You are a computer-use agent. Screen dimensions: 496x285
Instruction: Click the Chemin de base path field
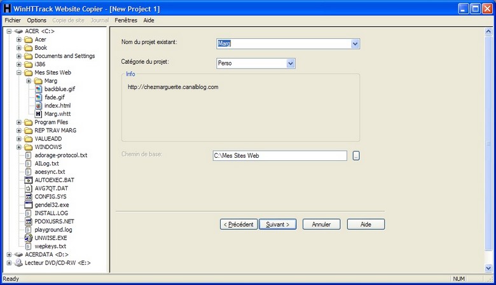(280, 156)
